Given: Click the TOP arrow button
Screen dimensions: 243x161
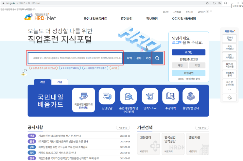Looking at the screenshot, I should point(229,98).
